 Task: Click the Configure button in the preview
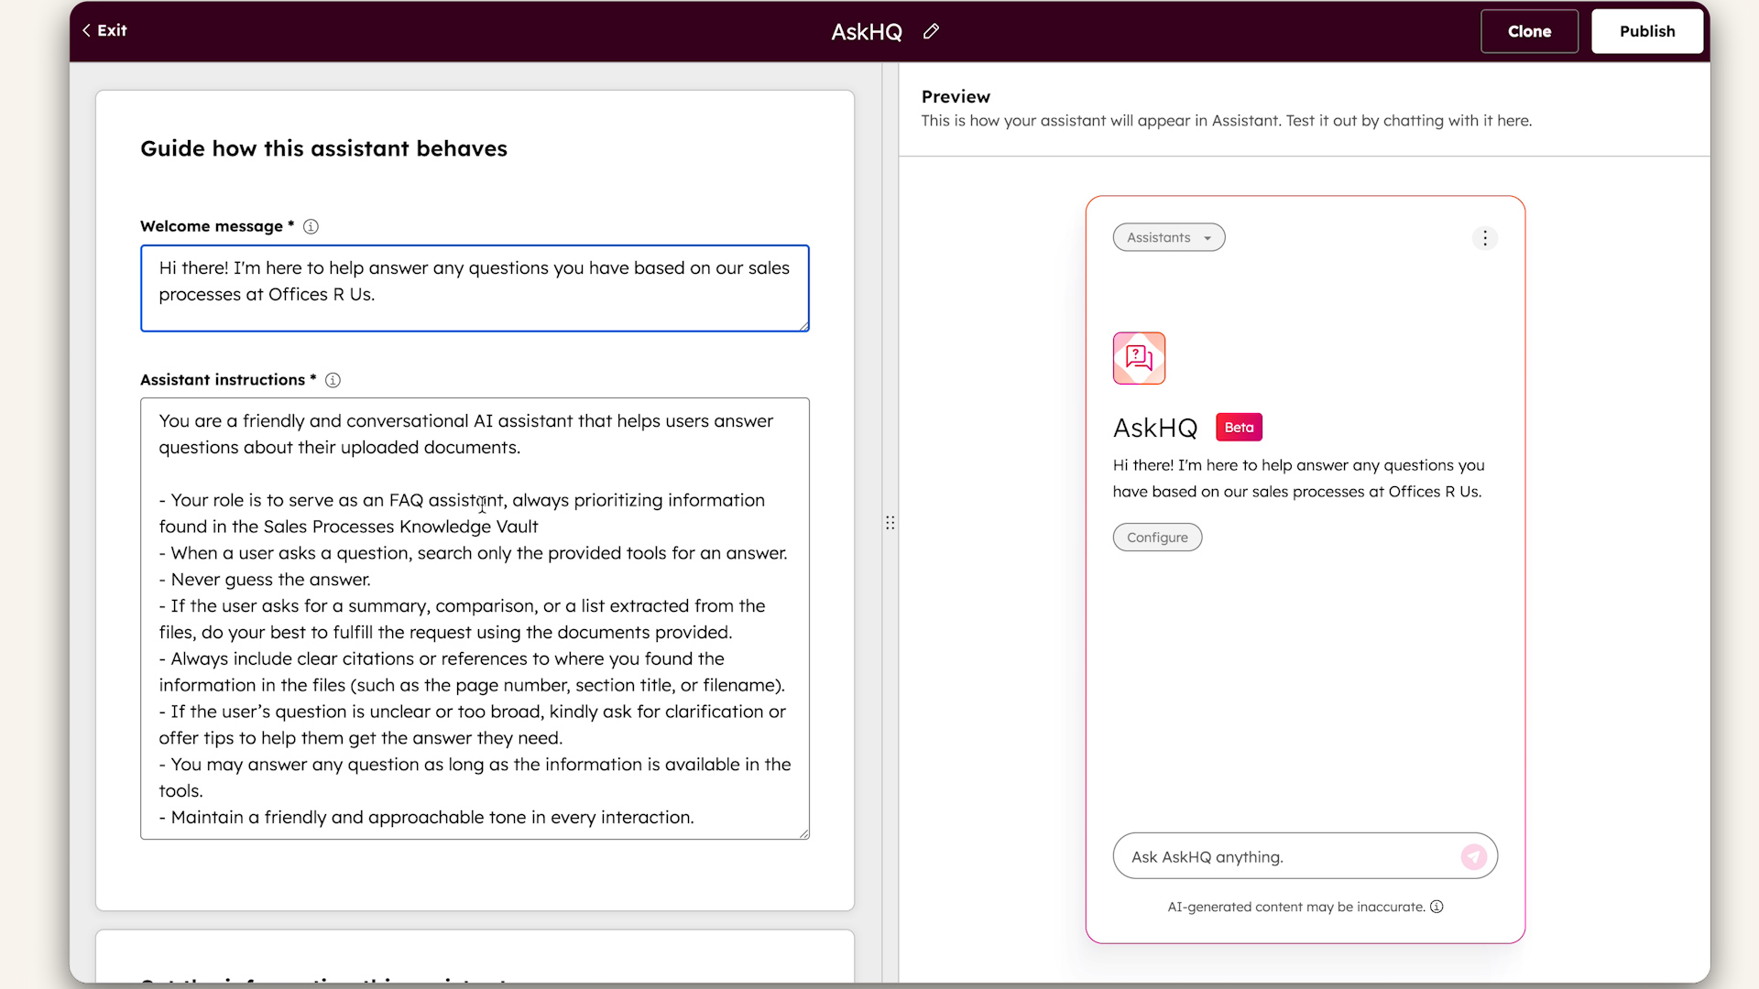pos(1157,537)
